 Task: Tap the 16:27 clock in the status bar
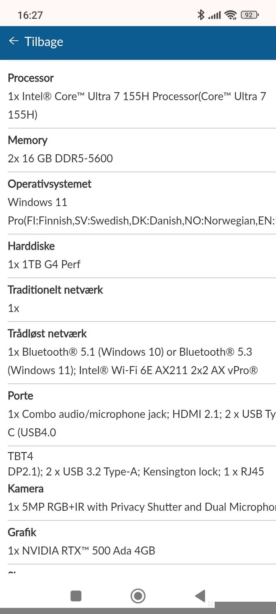30,15
